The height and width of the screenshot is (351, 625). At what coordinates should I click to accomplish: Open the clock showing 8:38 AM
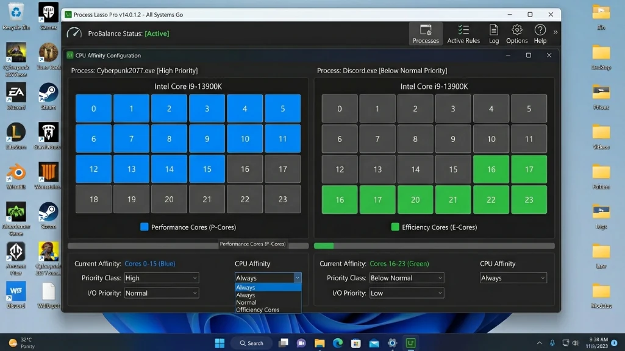click(597, 343)
